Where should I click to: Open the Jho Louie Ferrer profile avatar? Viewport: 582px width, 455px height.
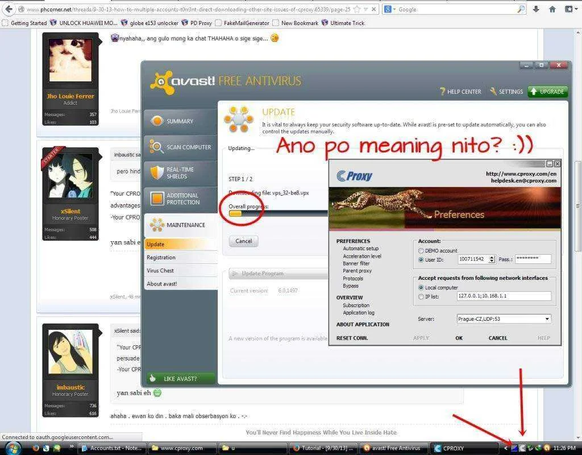pyautogui.click(x=70, y=60)
